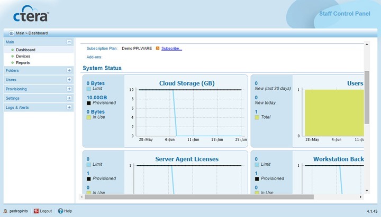Open Dashboard in the sidebar

25,50
